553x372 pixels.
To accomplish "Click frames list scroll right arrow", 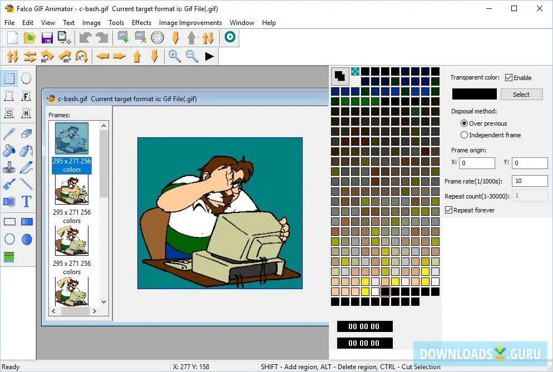I will click(95, 311).
